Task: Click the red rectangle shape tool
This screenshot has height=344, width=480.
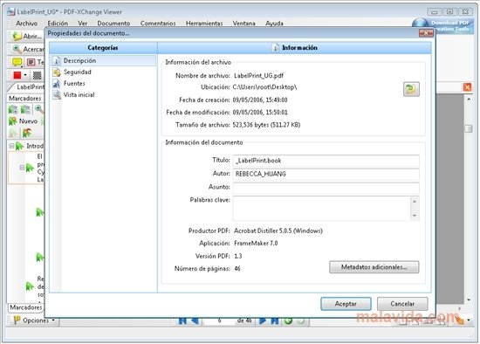Action: pos(17,75)
